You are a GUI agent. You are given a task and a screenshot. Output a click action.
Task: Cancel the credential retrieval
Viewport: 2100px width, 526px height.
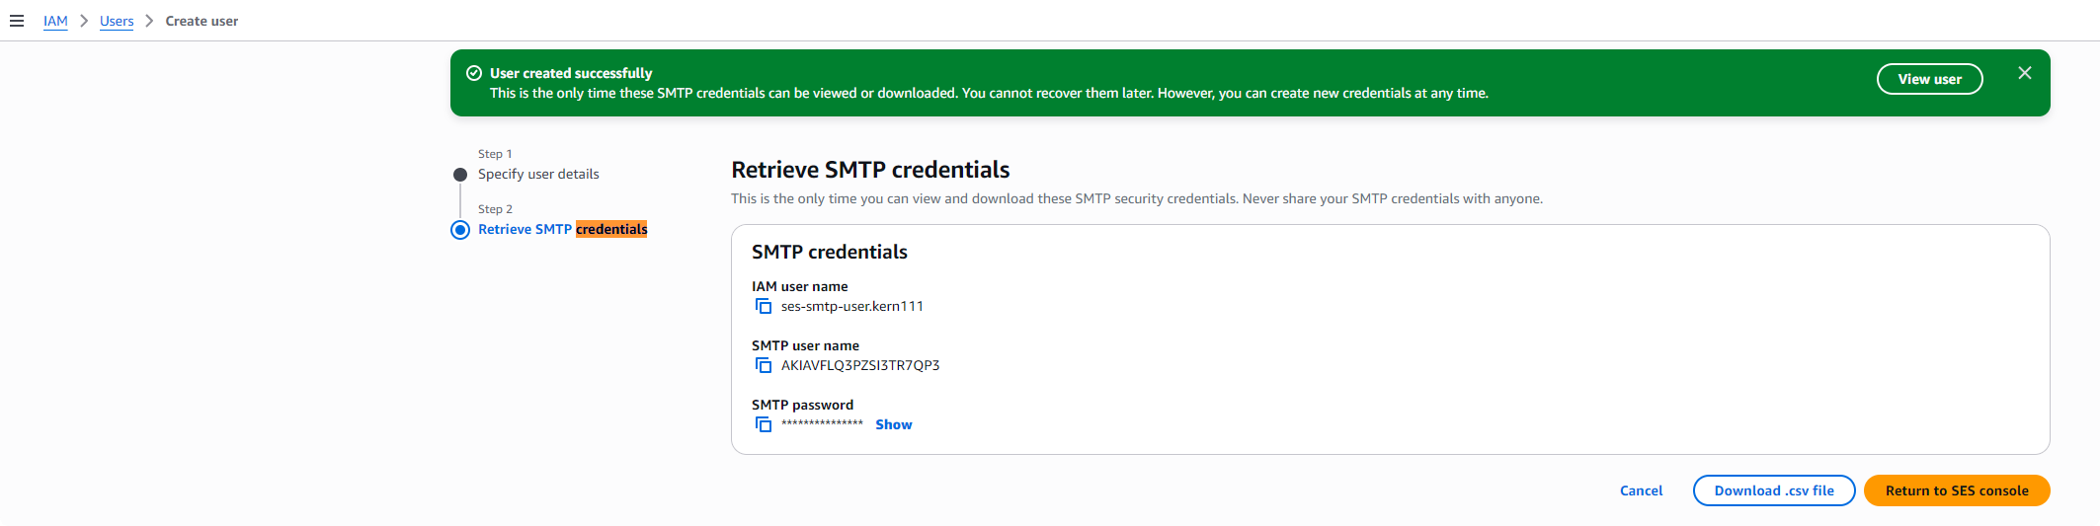pos(1642,490)
